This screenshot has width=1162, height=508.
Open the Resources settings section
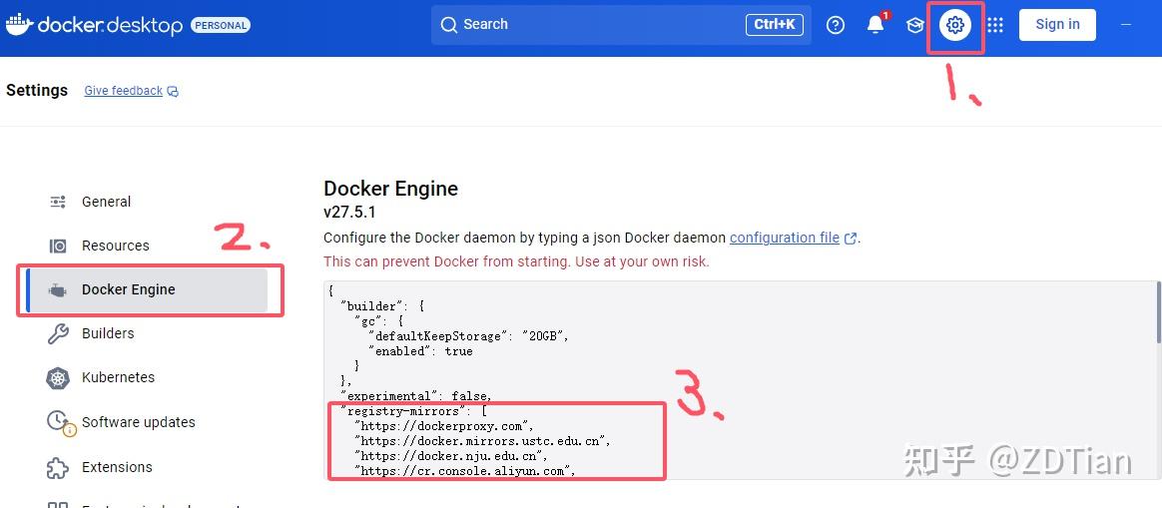[115, 246]
